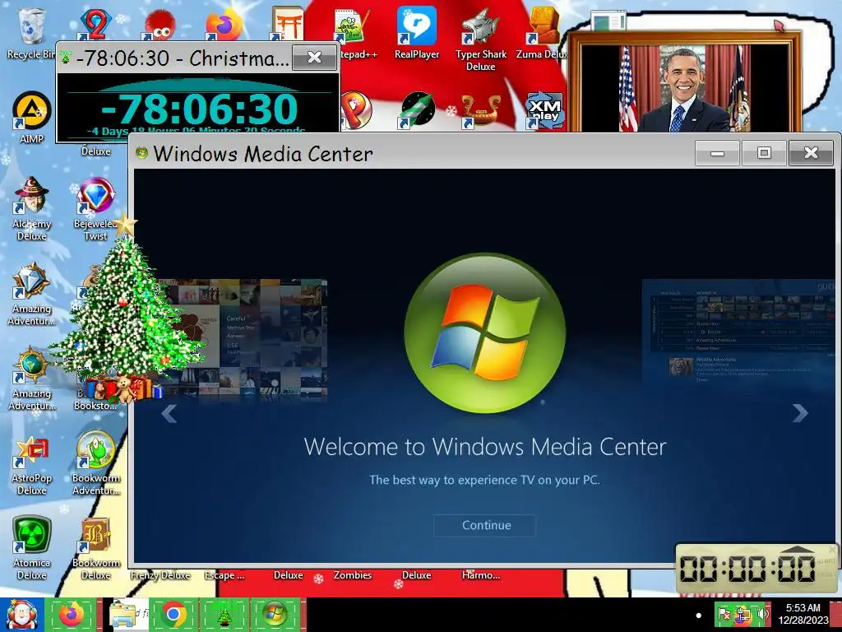Image resolution: width=842 pixels, height=632 pixels.
Task: Open Alchemy Deluxe desktop shortcut
Action: [x=32, y=208]
